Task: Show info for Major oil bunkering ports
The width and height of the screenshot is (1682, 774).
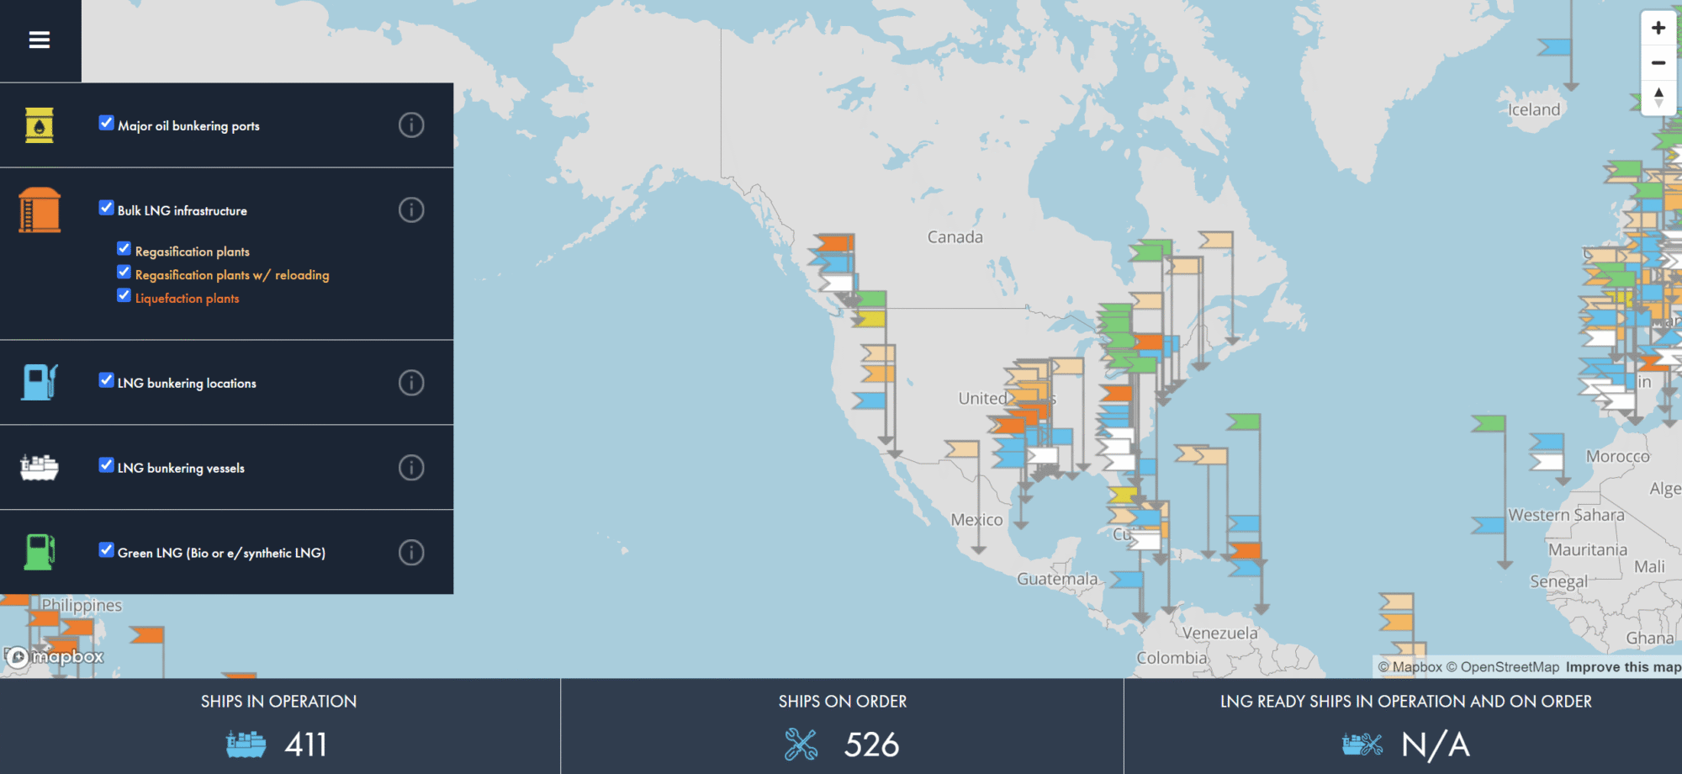Action: [x=411, y=125]
